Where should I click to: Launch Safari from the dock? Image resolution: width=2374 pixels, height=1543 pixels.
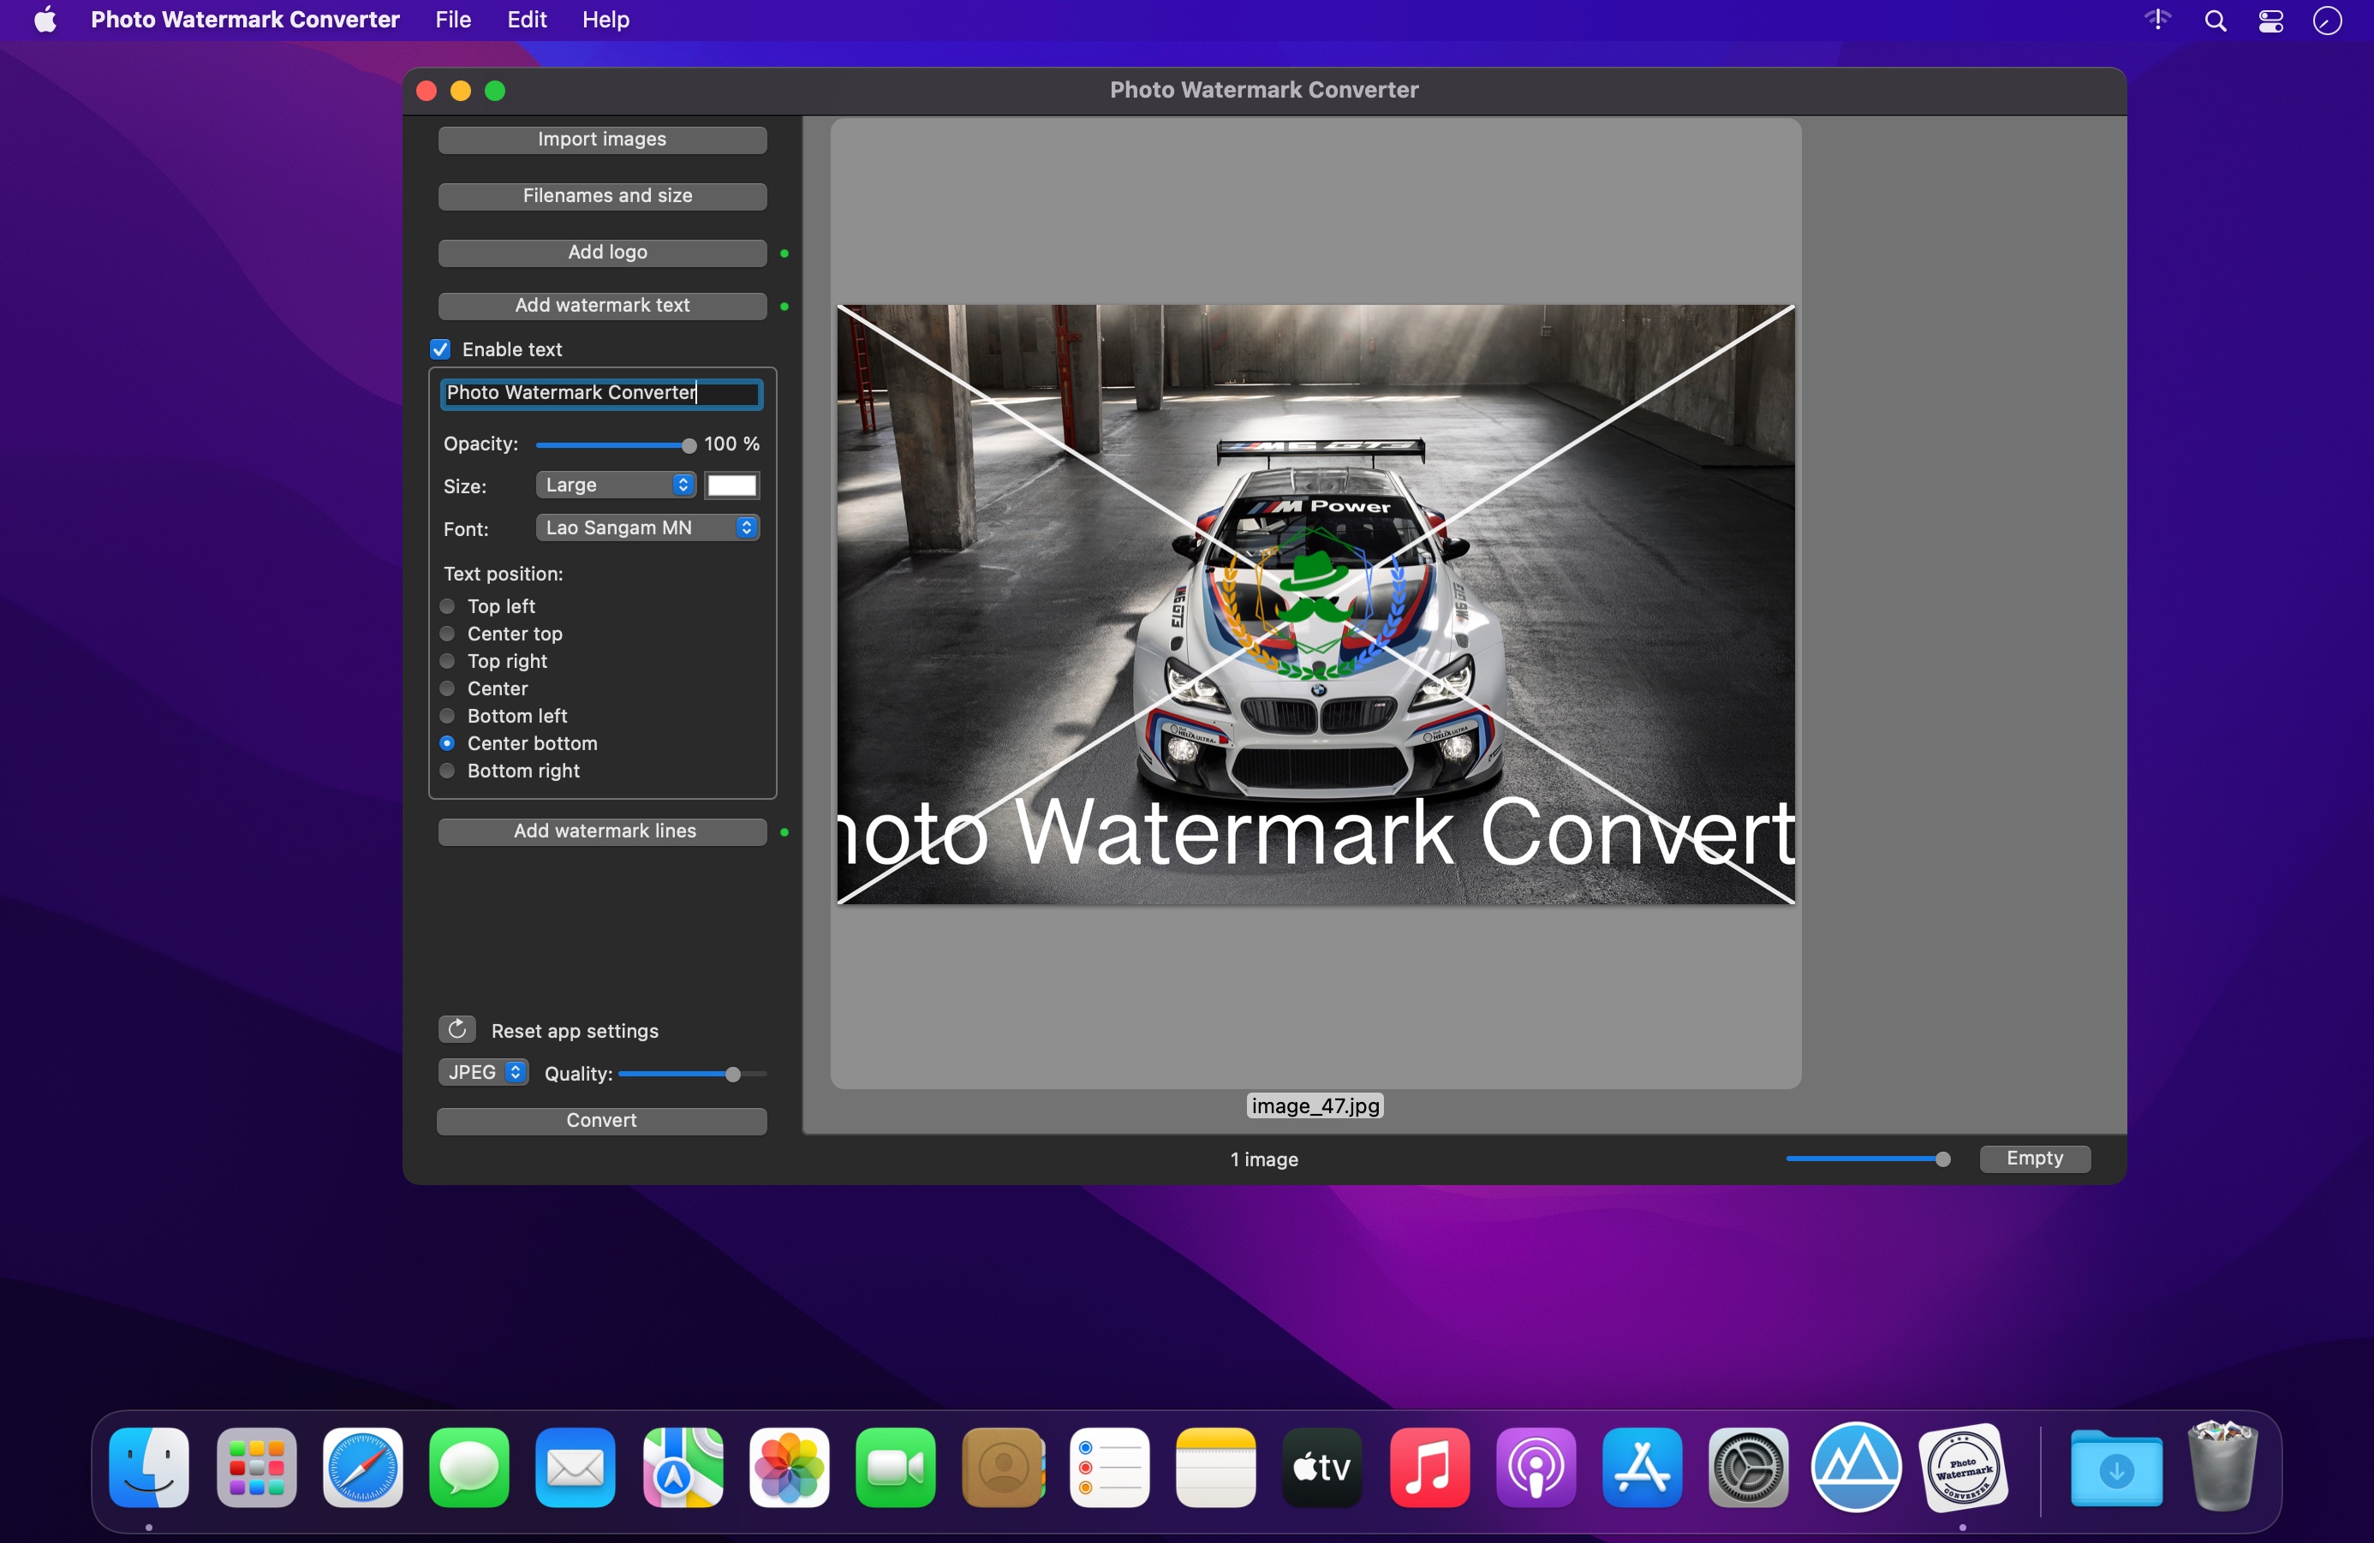tap(363, 1467)
